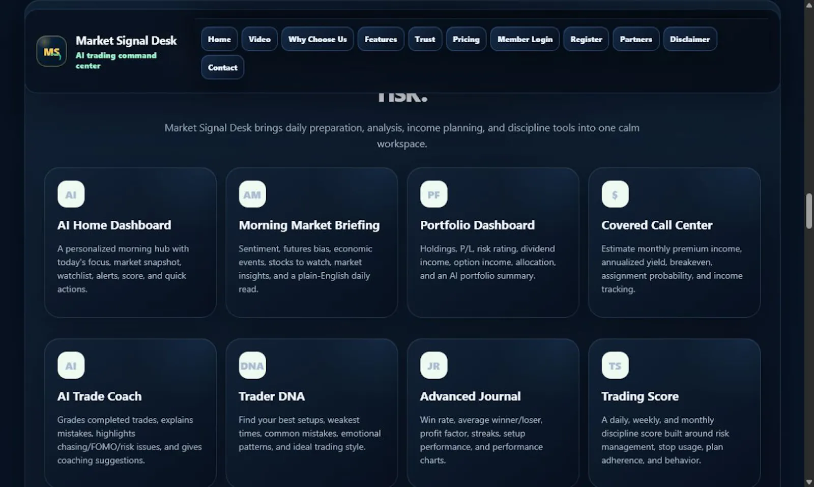
Task: Click the Contact nav button
Action: (x=222, y=67)
